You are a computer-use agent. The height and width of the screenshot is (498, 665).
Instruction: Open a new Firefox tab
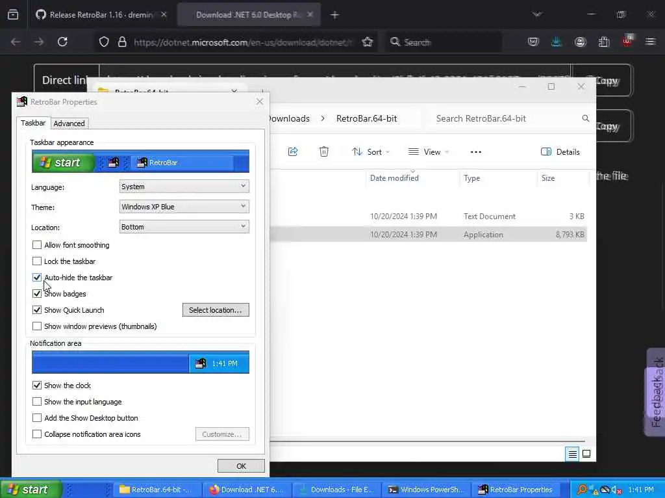coord(334,15)
